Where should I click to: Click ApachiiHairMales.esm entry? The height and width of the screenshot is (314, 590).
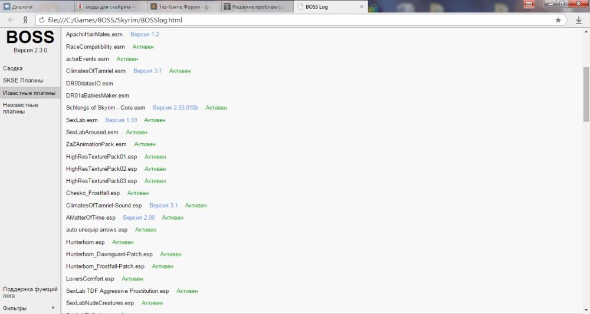[x=94, y=34]
